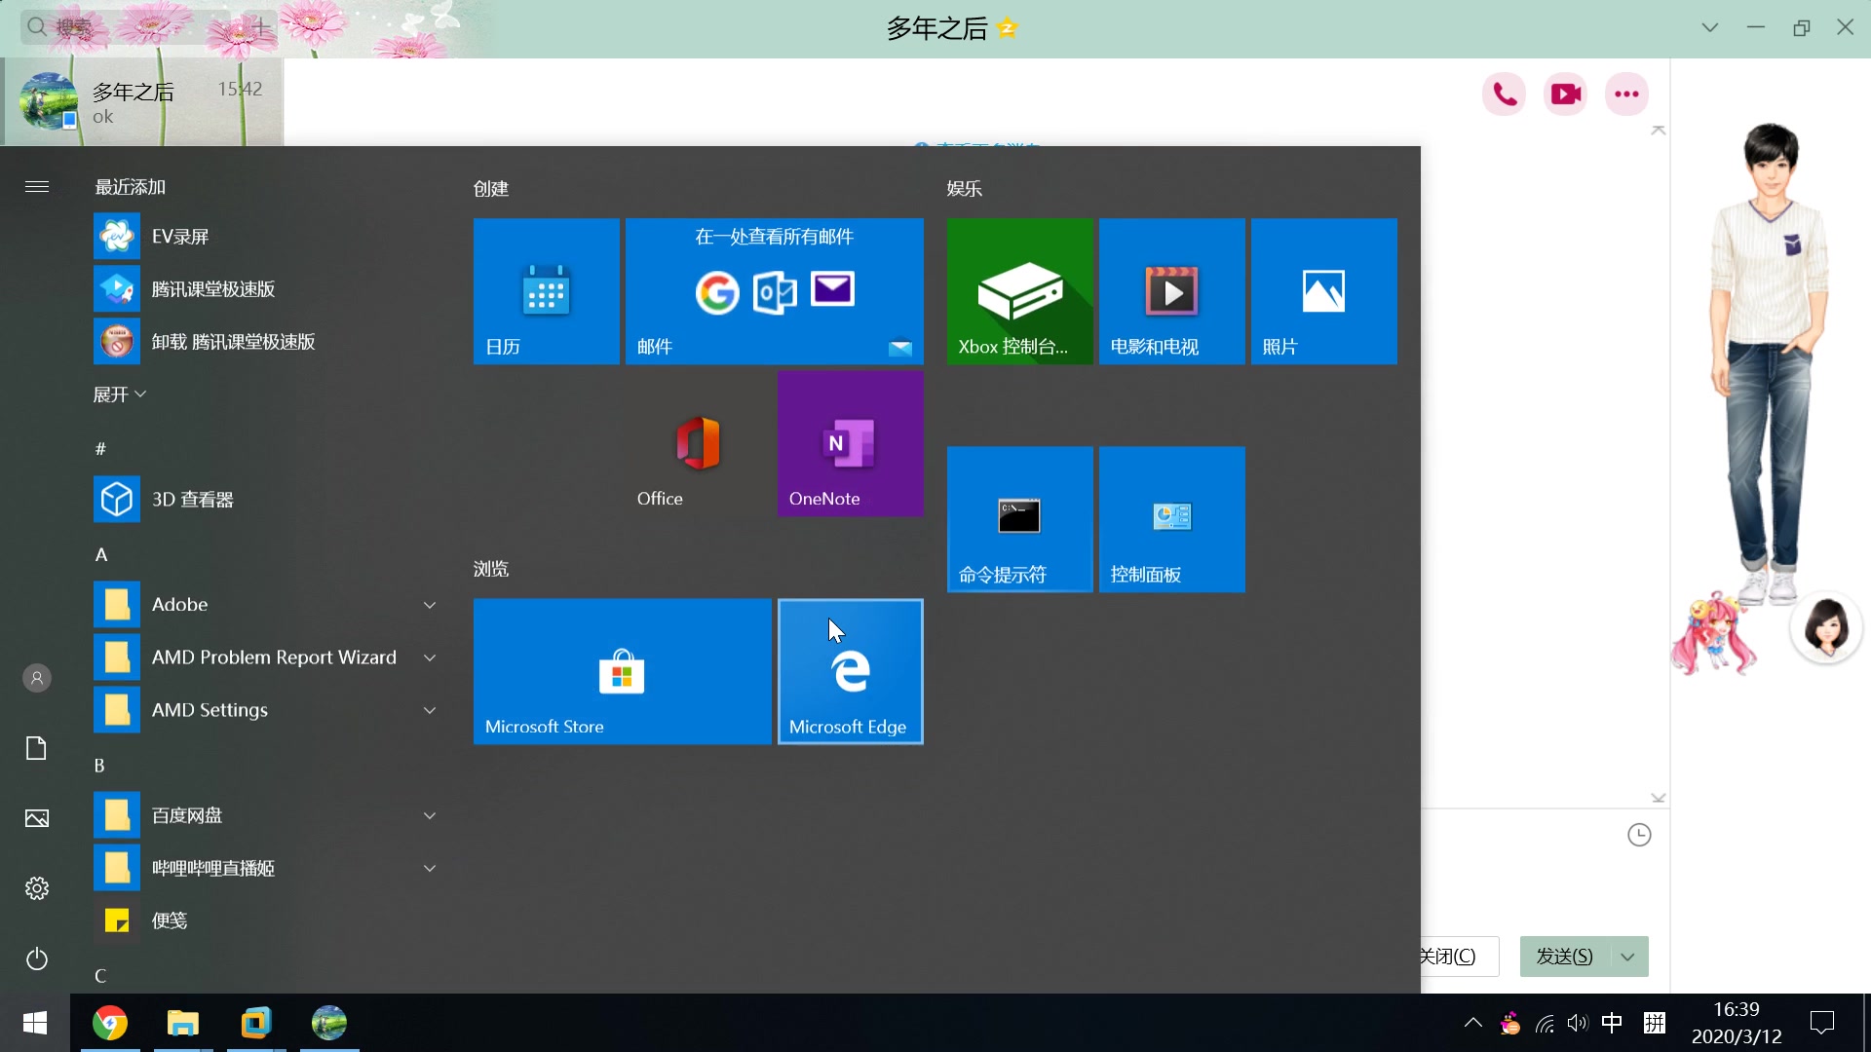This screenshot has width=1871, height=1052.
Task: Toggle video call icon in chat
Action: [x=1565, y=93]
